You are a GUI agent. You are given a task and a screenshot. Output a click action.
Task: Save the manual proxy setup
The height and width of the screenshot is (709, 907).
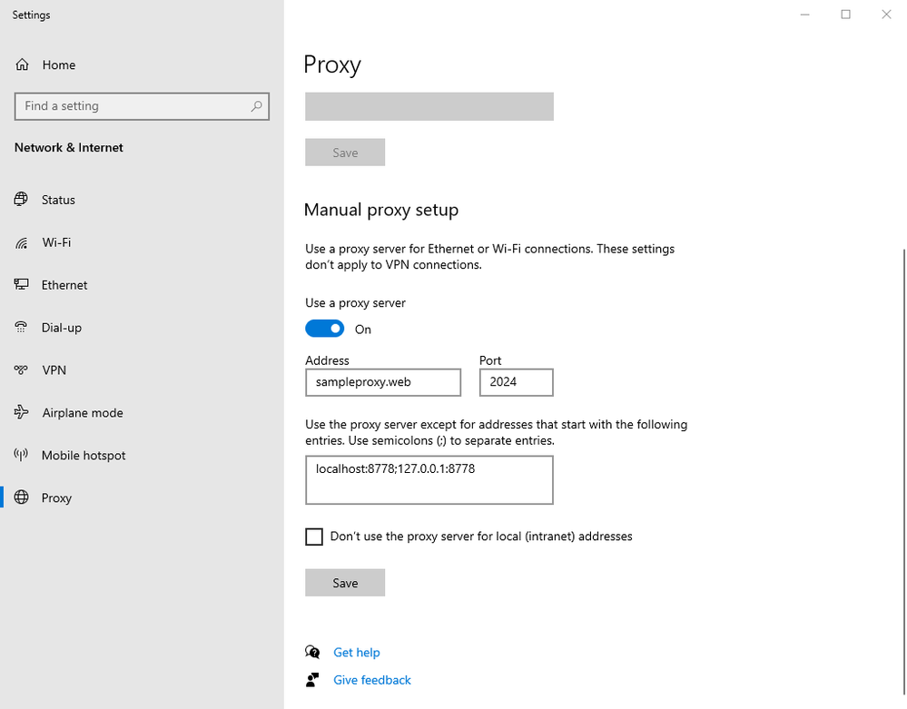coord(345,583)
